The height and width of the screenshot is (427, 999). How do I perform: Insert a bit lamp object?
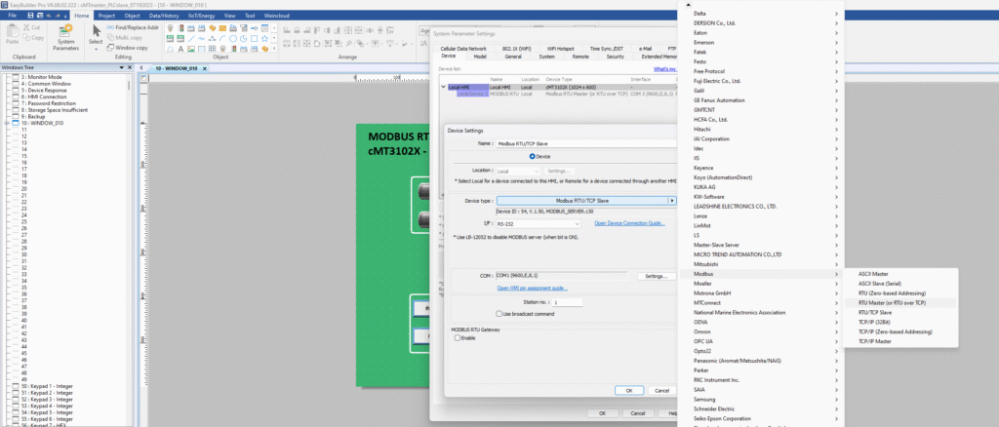click(171, 28)
